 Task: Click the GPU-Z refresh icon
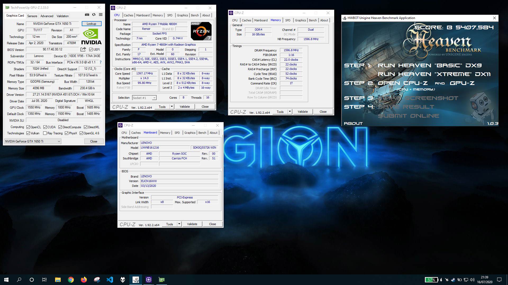[x=94, y=15]
